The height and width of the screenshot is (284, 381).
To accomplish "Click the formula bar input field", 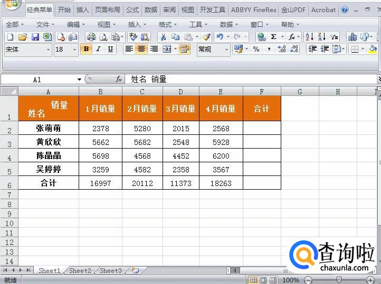I will click(x=250, y=80).
